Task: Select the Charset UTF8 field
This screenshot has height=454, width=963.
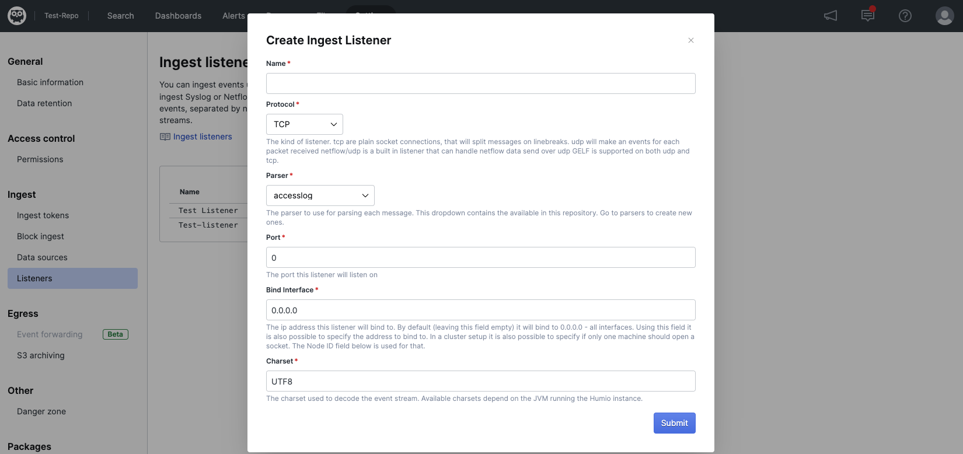Action: click(x=480, y=381)
